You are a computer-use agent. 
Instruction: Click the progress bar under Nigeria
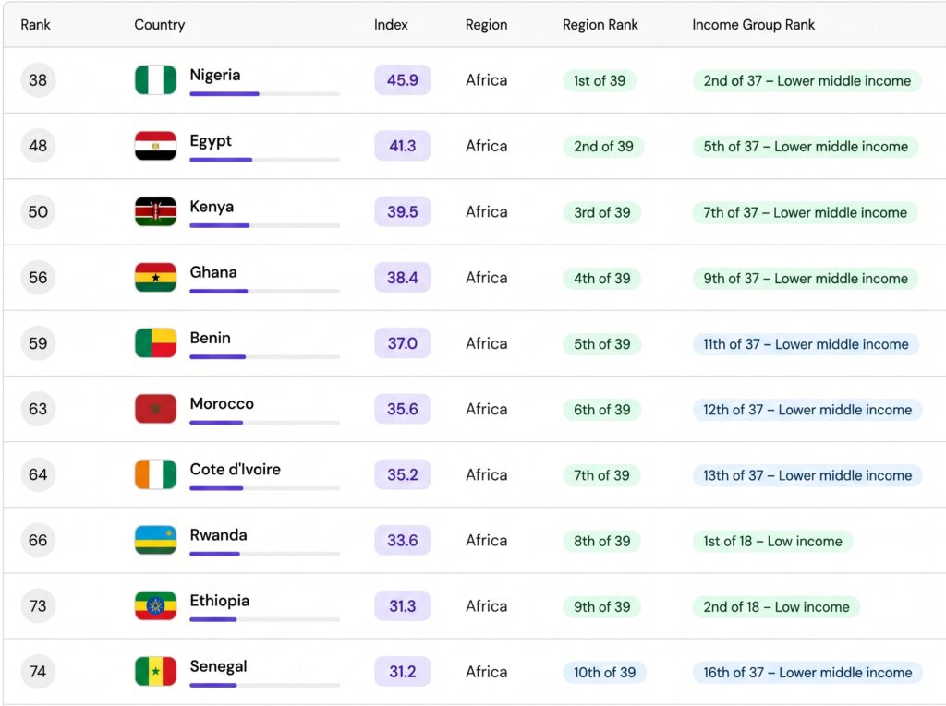(265, 94)
